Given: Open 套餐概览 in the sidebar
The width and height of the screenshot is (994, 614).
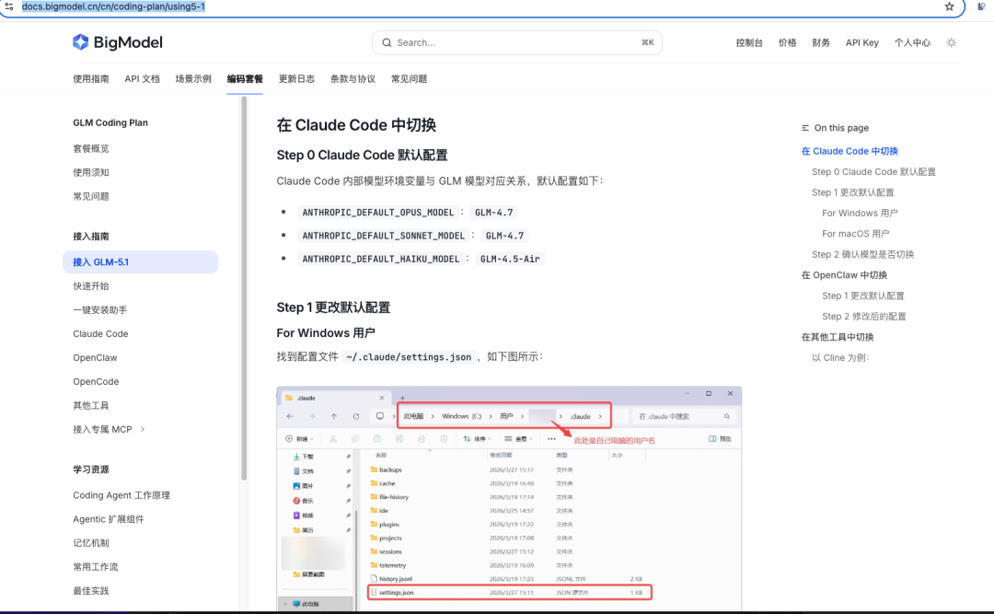Looking at the screenshot, I should [x=90, y=148].
